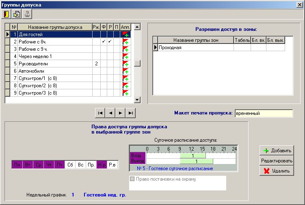The image size is (305, 205).
Task: Select the Рабочие с 9 ч. group row
Action: [x=68, y=49]
